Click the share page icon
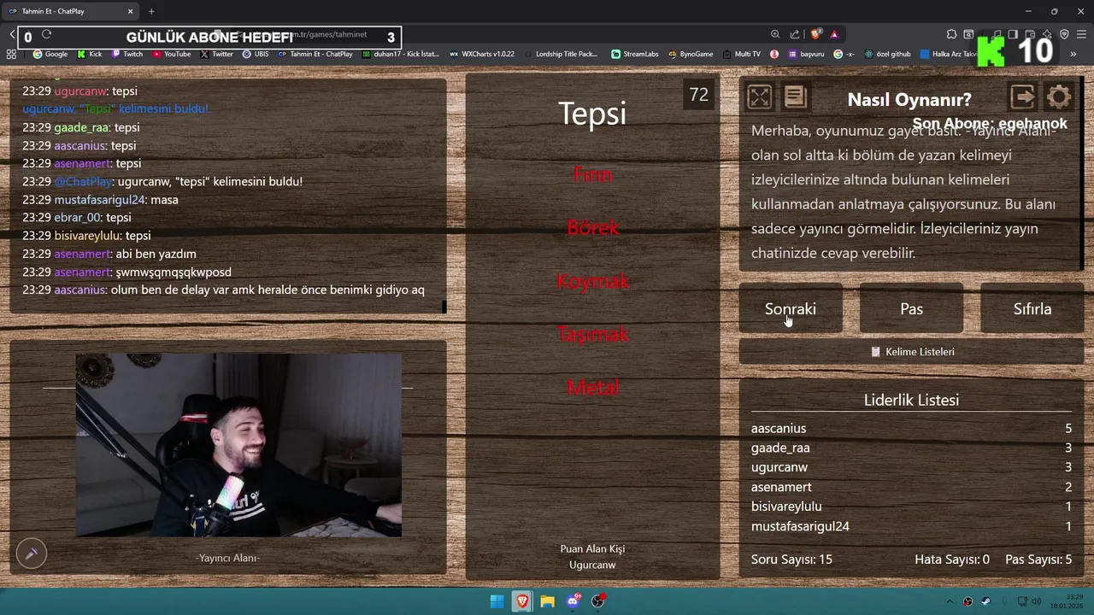This screenshot has width=1094, height=615. 795,34
